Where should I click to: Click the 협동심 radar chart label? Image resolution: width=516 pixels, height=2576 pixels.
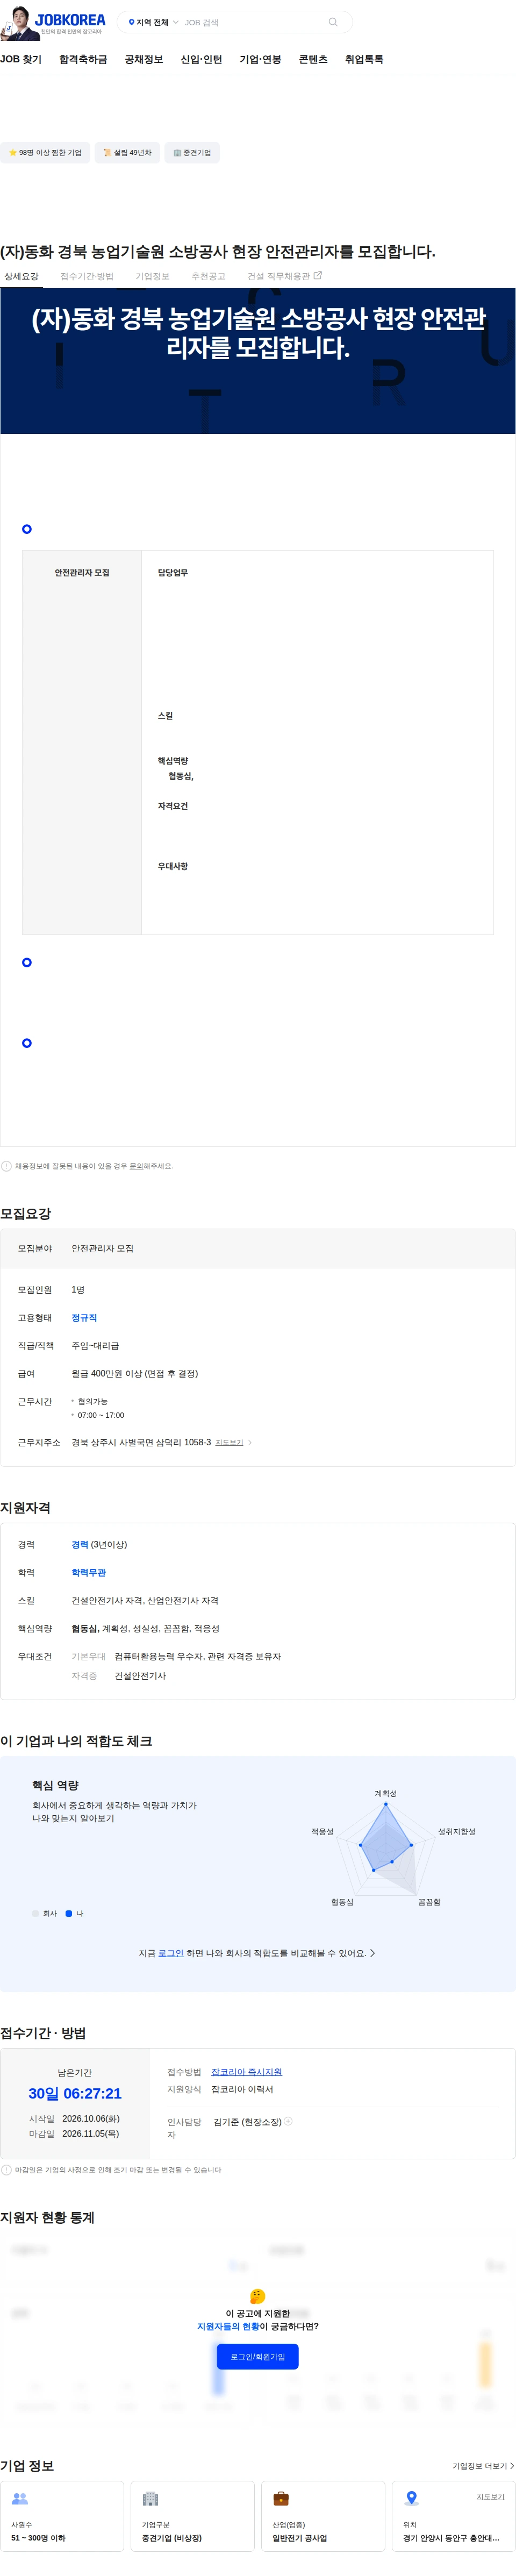[342, 1902]
